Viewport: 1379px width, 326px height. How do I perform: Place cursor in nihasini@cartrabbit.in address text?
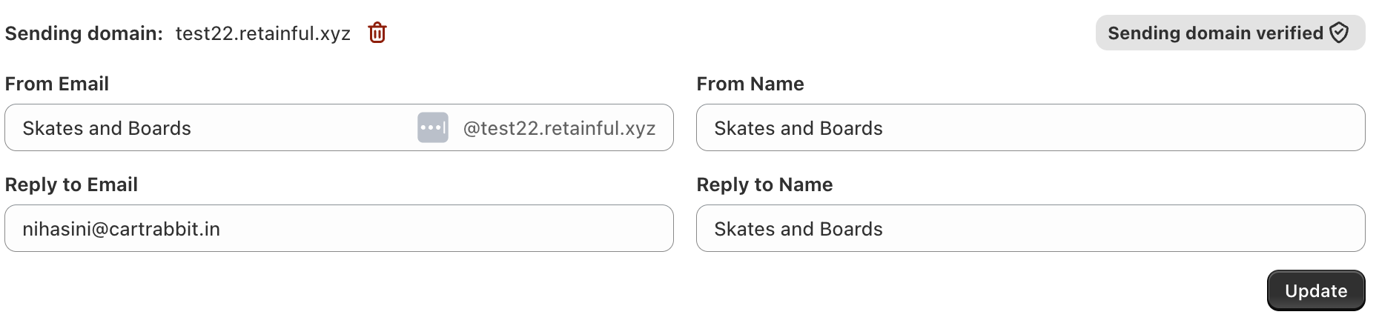(x=121, y=229)
